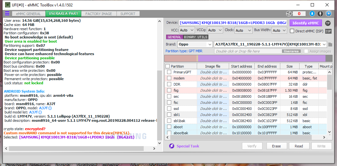
Task: Click the Erase button
Action: point(277,146)
